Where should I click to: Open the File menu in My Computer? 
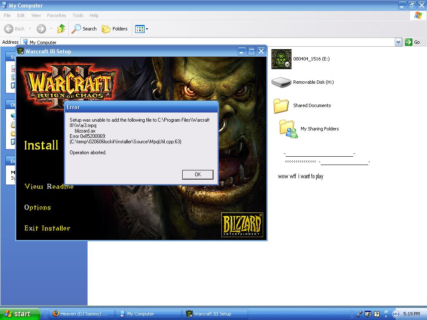coord(7,15)
